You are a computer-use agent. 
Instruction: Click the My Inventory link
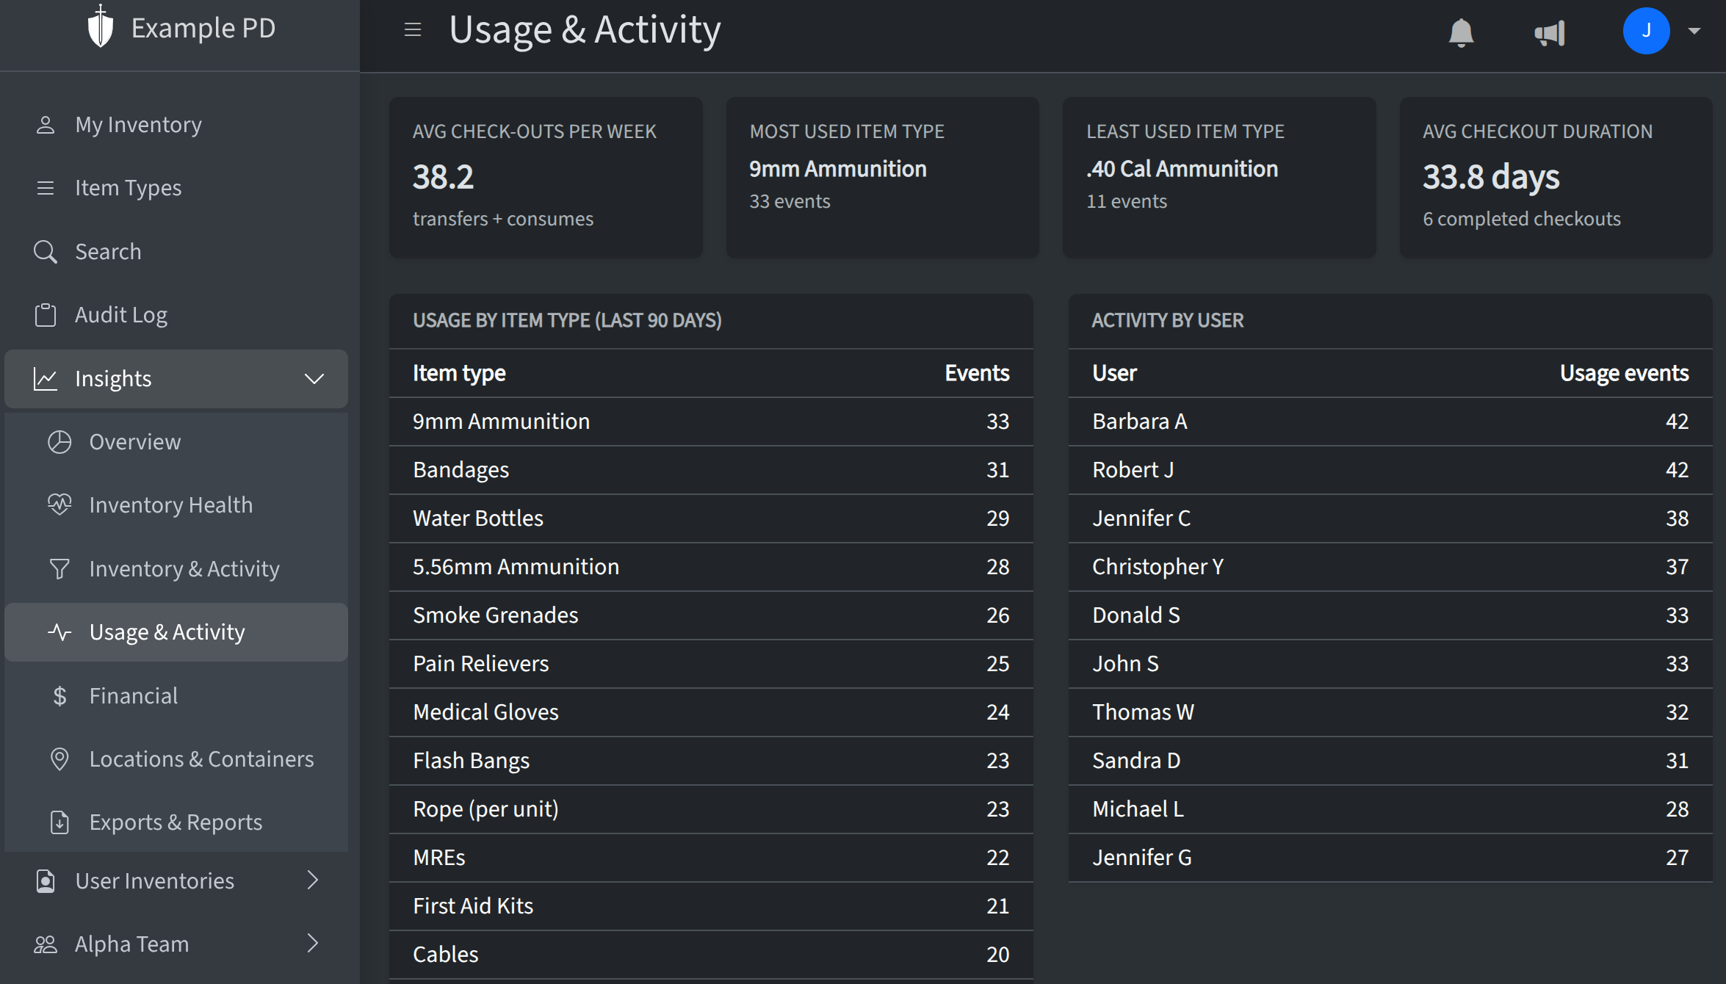coord(138,124)
